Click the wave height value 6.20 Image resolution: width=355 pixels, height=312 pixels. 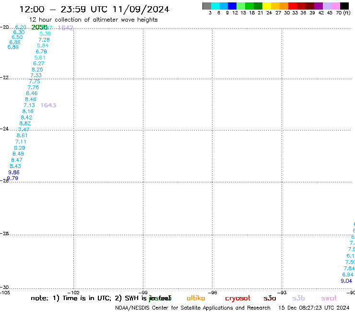(21, 27)
